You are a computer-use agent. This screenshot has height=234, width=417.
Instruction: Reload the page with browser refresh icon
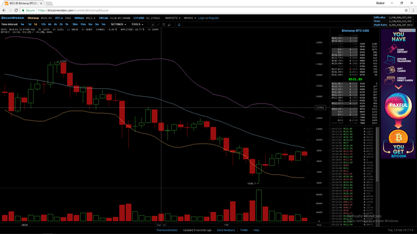16,10
